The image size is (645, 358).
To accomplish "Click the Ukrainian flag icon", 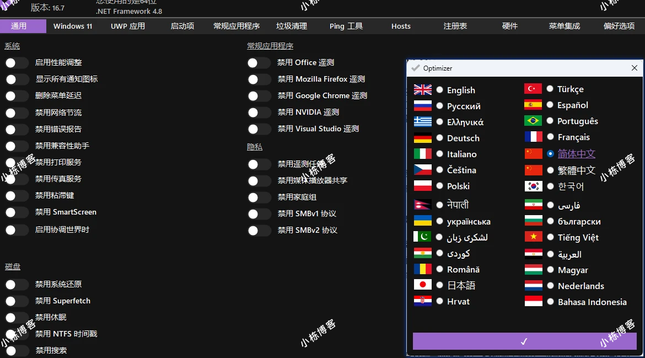I will coord(422,221).
